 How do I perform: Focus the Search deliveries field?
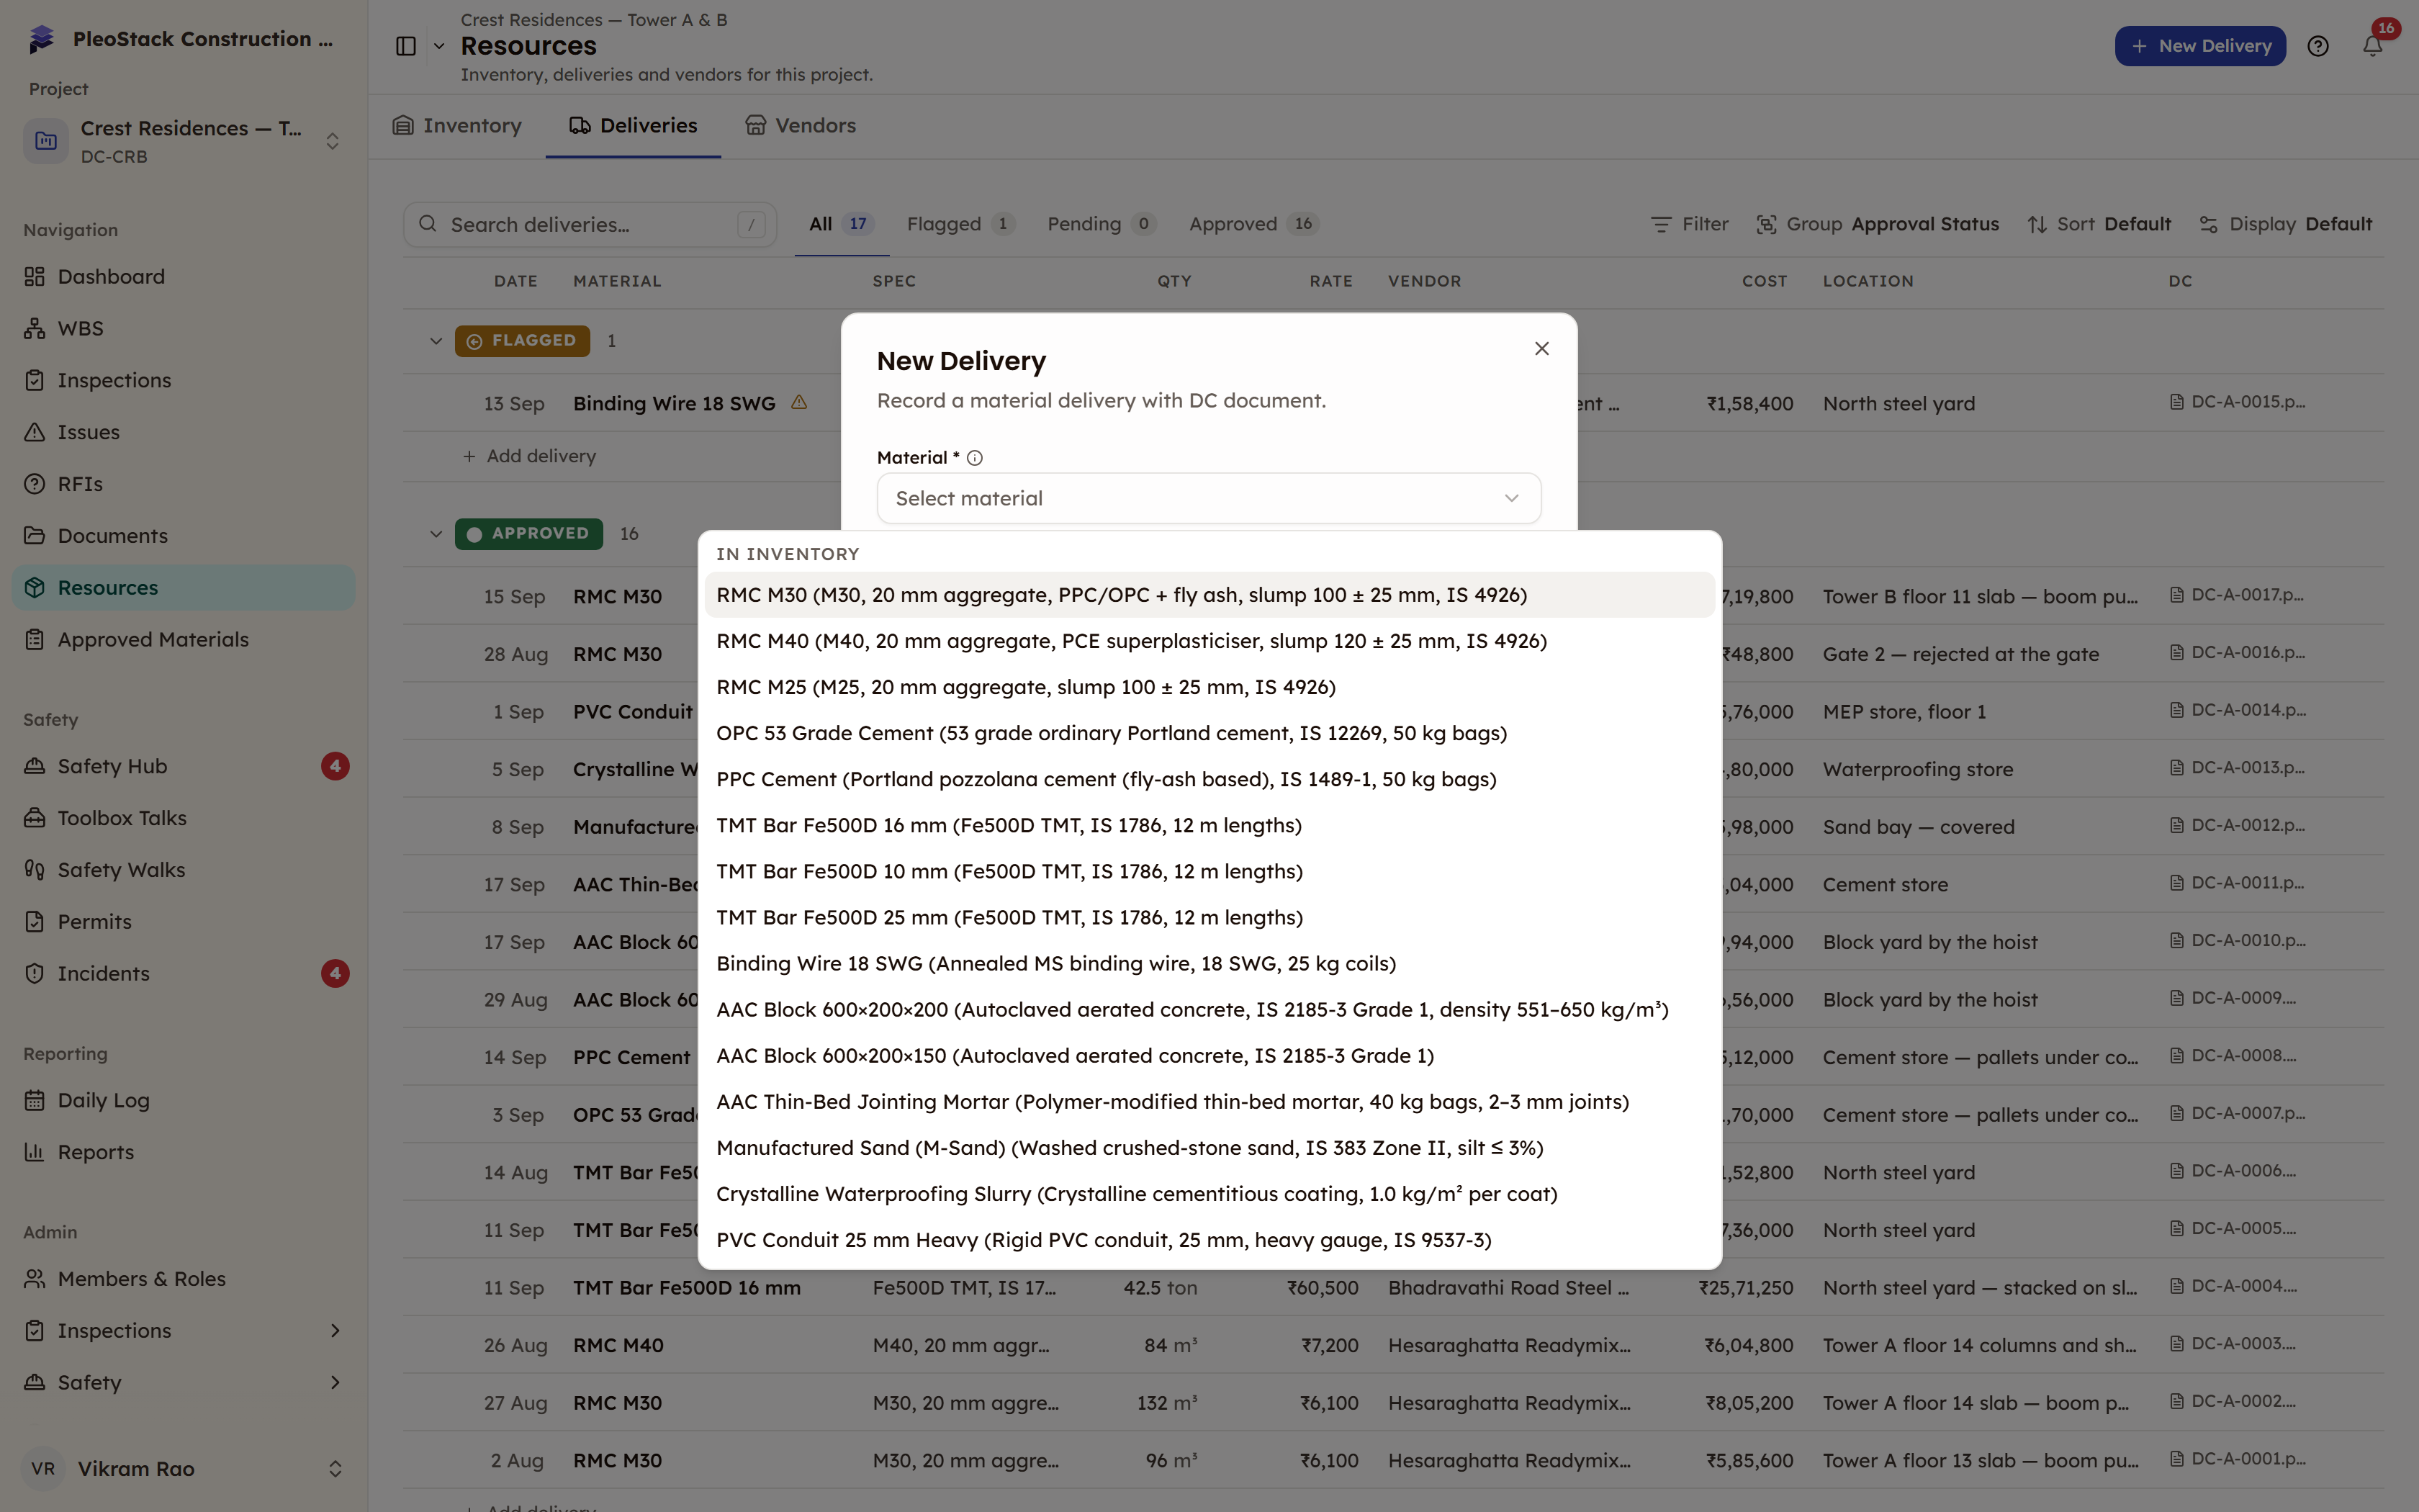[590, 224]
